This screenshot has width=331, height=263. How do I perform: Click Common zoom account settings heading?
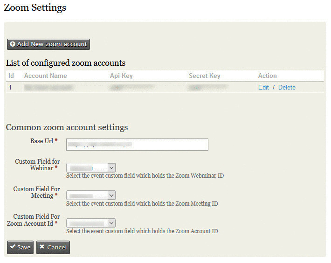click(x=67, y=127)
